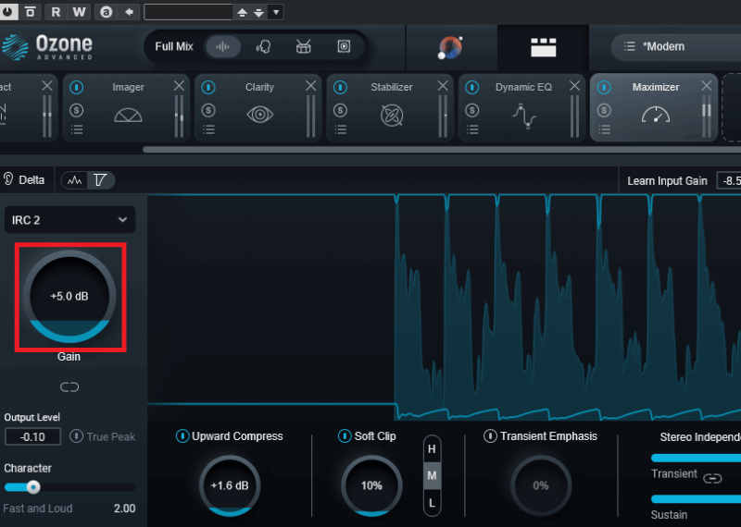
Task: Toggle the Imager module power
Action: pos(77,87)
